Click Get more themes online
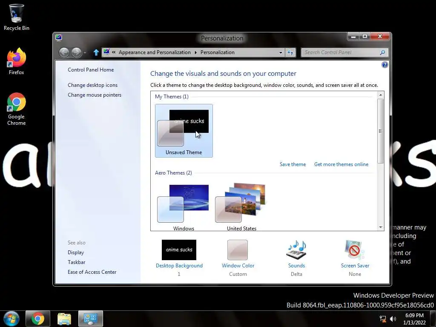 pos(341,164)
